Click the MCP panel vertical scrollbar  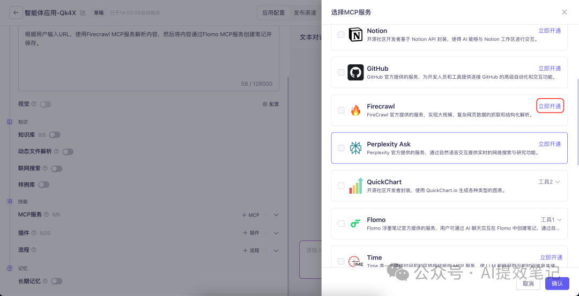(577, 121)
